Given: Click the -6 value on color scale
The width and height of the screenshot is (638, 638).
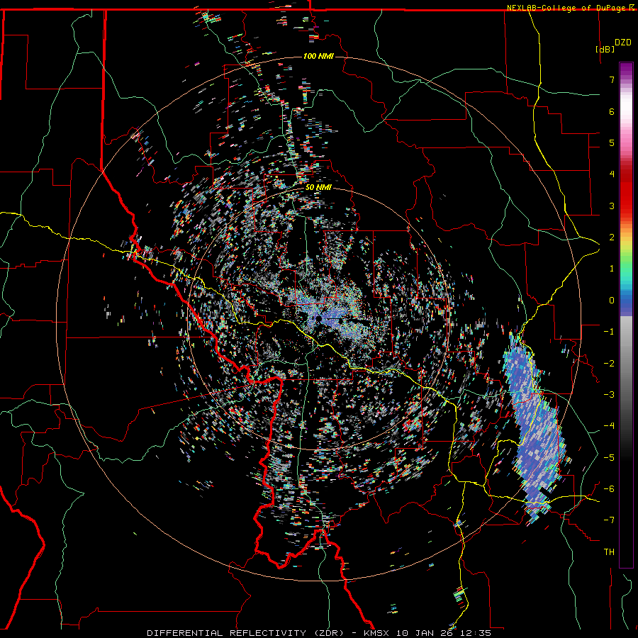Looking at the screenshot, I should coord(609,489).
